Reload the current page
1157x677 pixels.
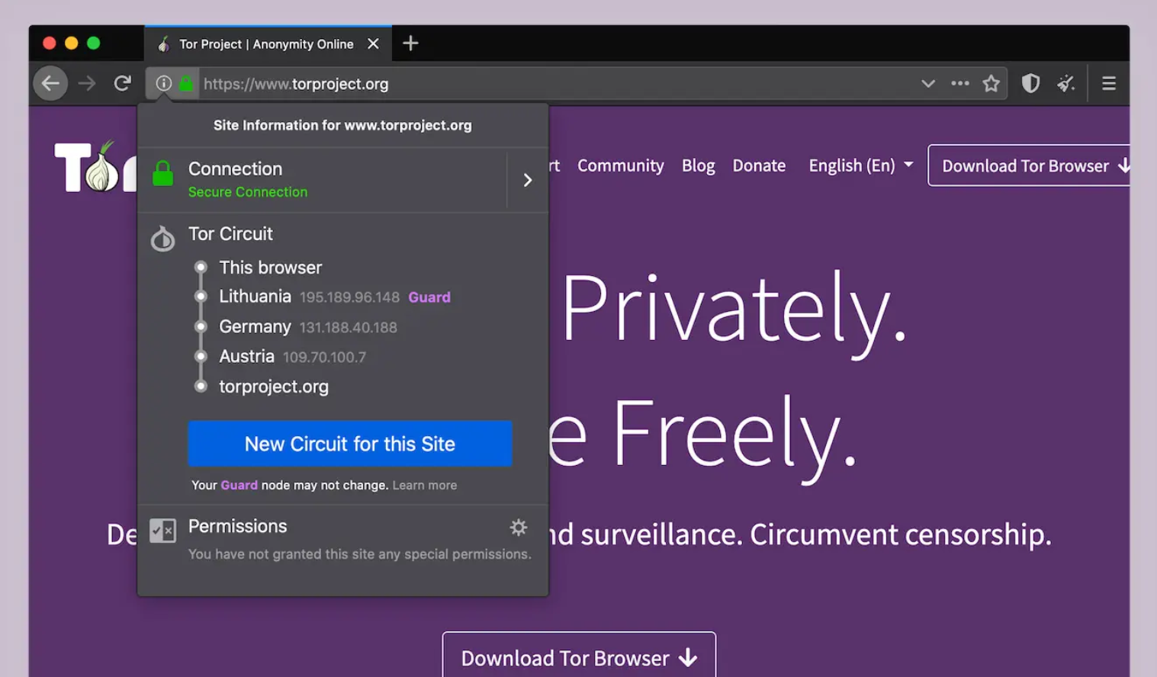pos(122,83)
